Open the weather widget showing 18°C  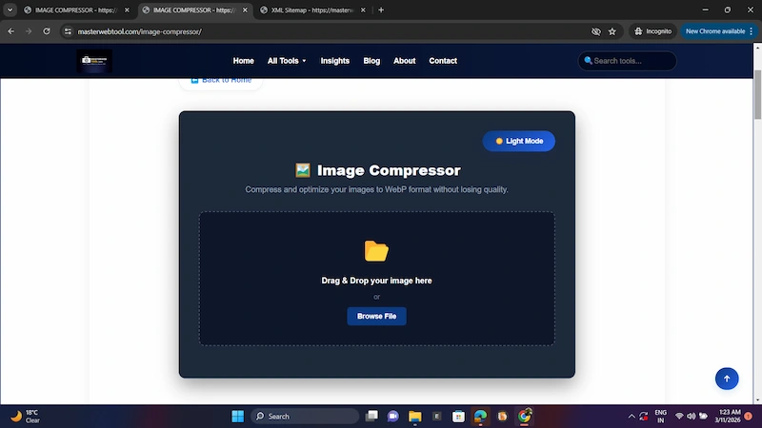(26, 416)
